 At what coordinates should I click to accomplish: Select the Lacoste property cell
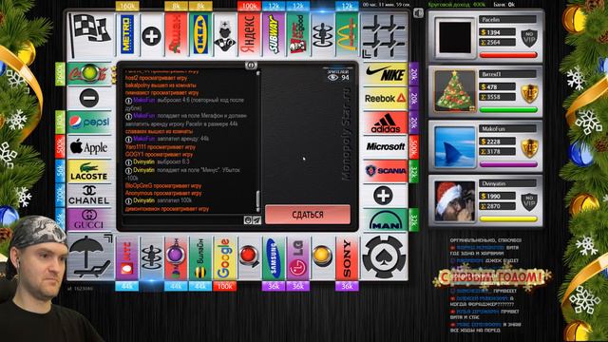tap(89, 171)
